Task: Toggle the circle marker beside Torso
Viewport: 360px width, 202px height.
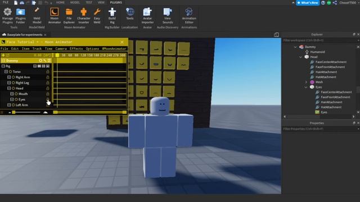Action: (x=10, y=72)
